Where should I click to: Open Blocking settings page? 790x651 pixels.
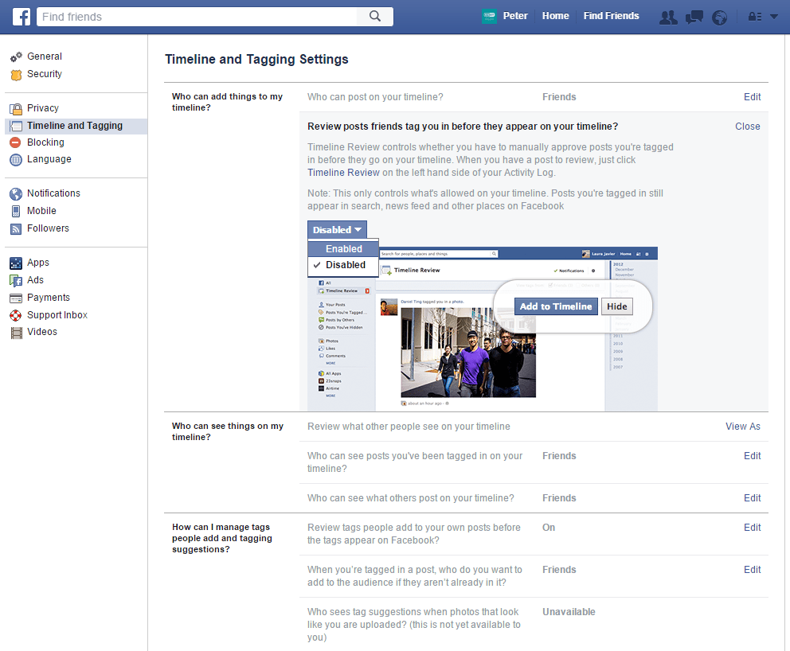[45, 142]
